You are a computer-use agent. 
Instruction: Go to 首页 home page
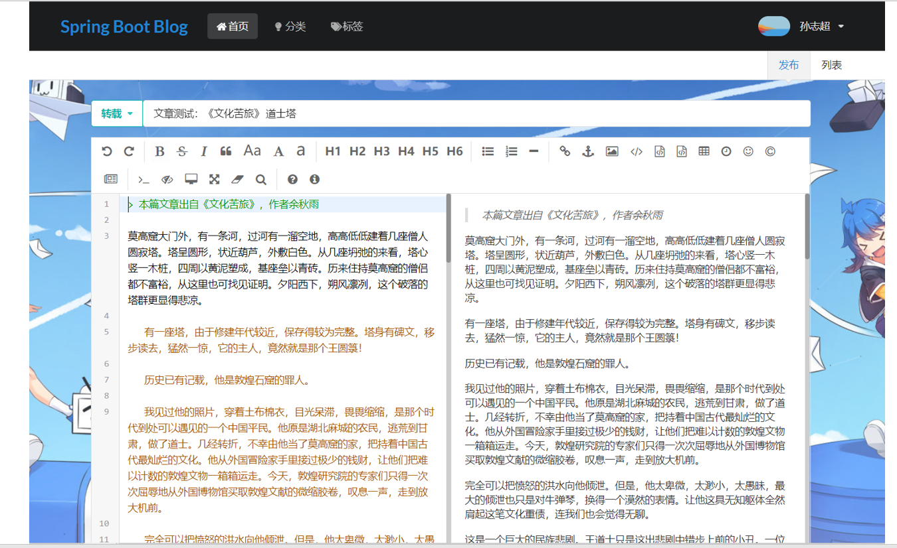[233, 27]
